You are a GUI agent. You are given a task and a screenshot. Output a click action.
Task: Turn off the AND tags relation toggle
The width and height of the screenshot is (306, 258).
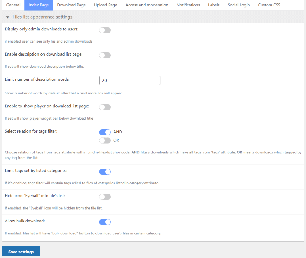(105, 132)
